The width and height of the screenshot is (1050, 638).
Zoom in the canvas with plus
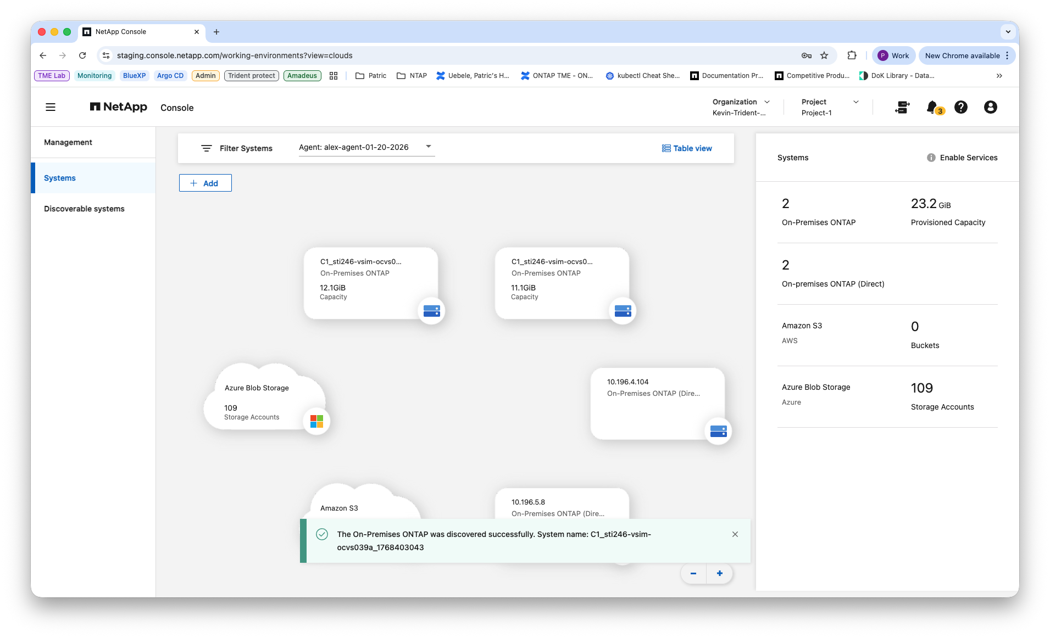coord(720,574)
